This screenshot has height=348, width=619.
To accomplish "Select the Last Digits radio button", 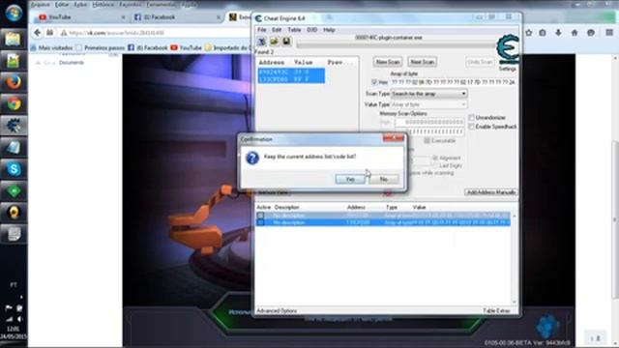I will 435,165.
